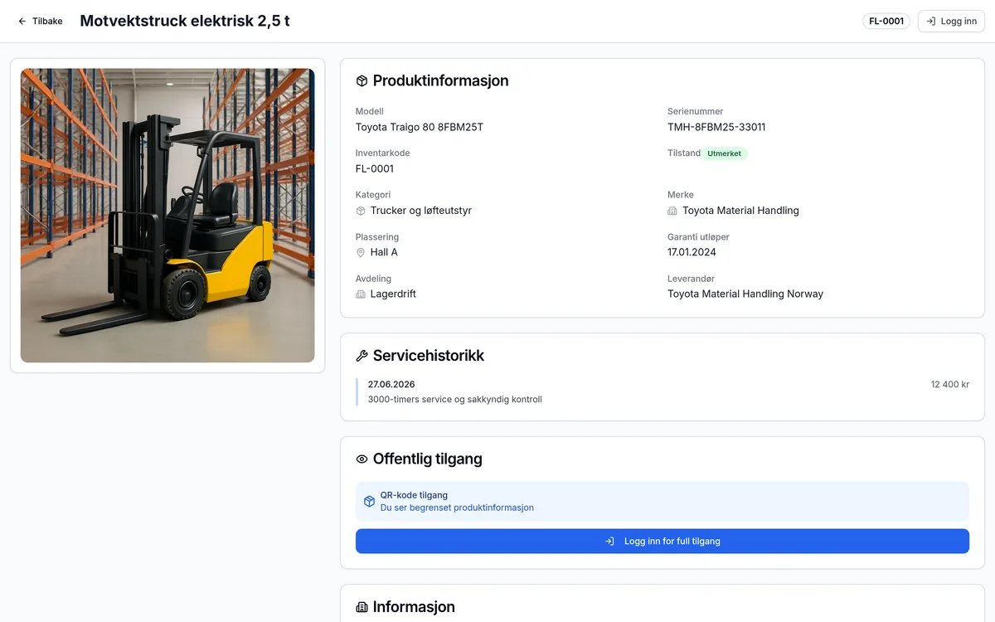
Task: Click the Logg inn button in header
Action: [951, 21]
